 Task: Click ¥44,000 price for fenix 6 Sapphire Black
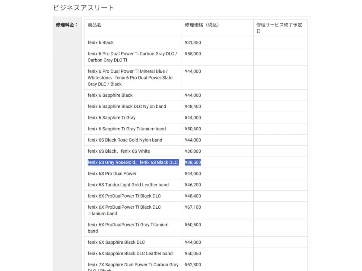pos(193,95)
